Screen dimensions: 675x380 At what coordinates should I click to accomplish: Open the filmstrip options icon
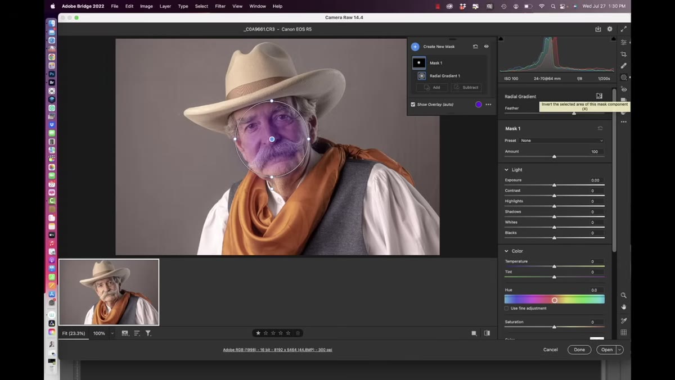tap(125, 333)
